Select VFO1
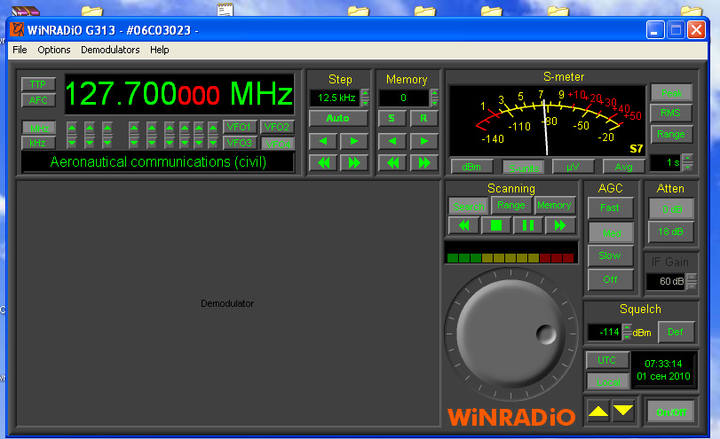Image resolution: width=720 pixels, height=439 pixels. point(239,127)
